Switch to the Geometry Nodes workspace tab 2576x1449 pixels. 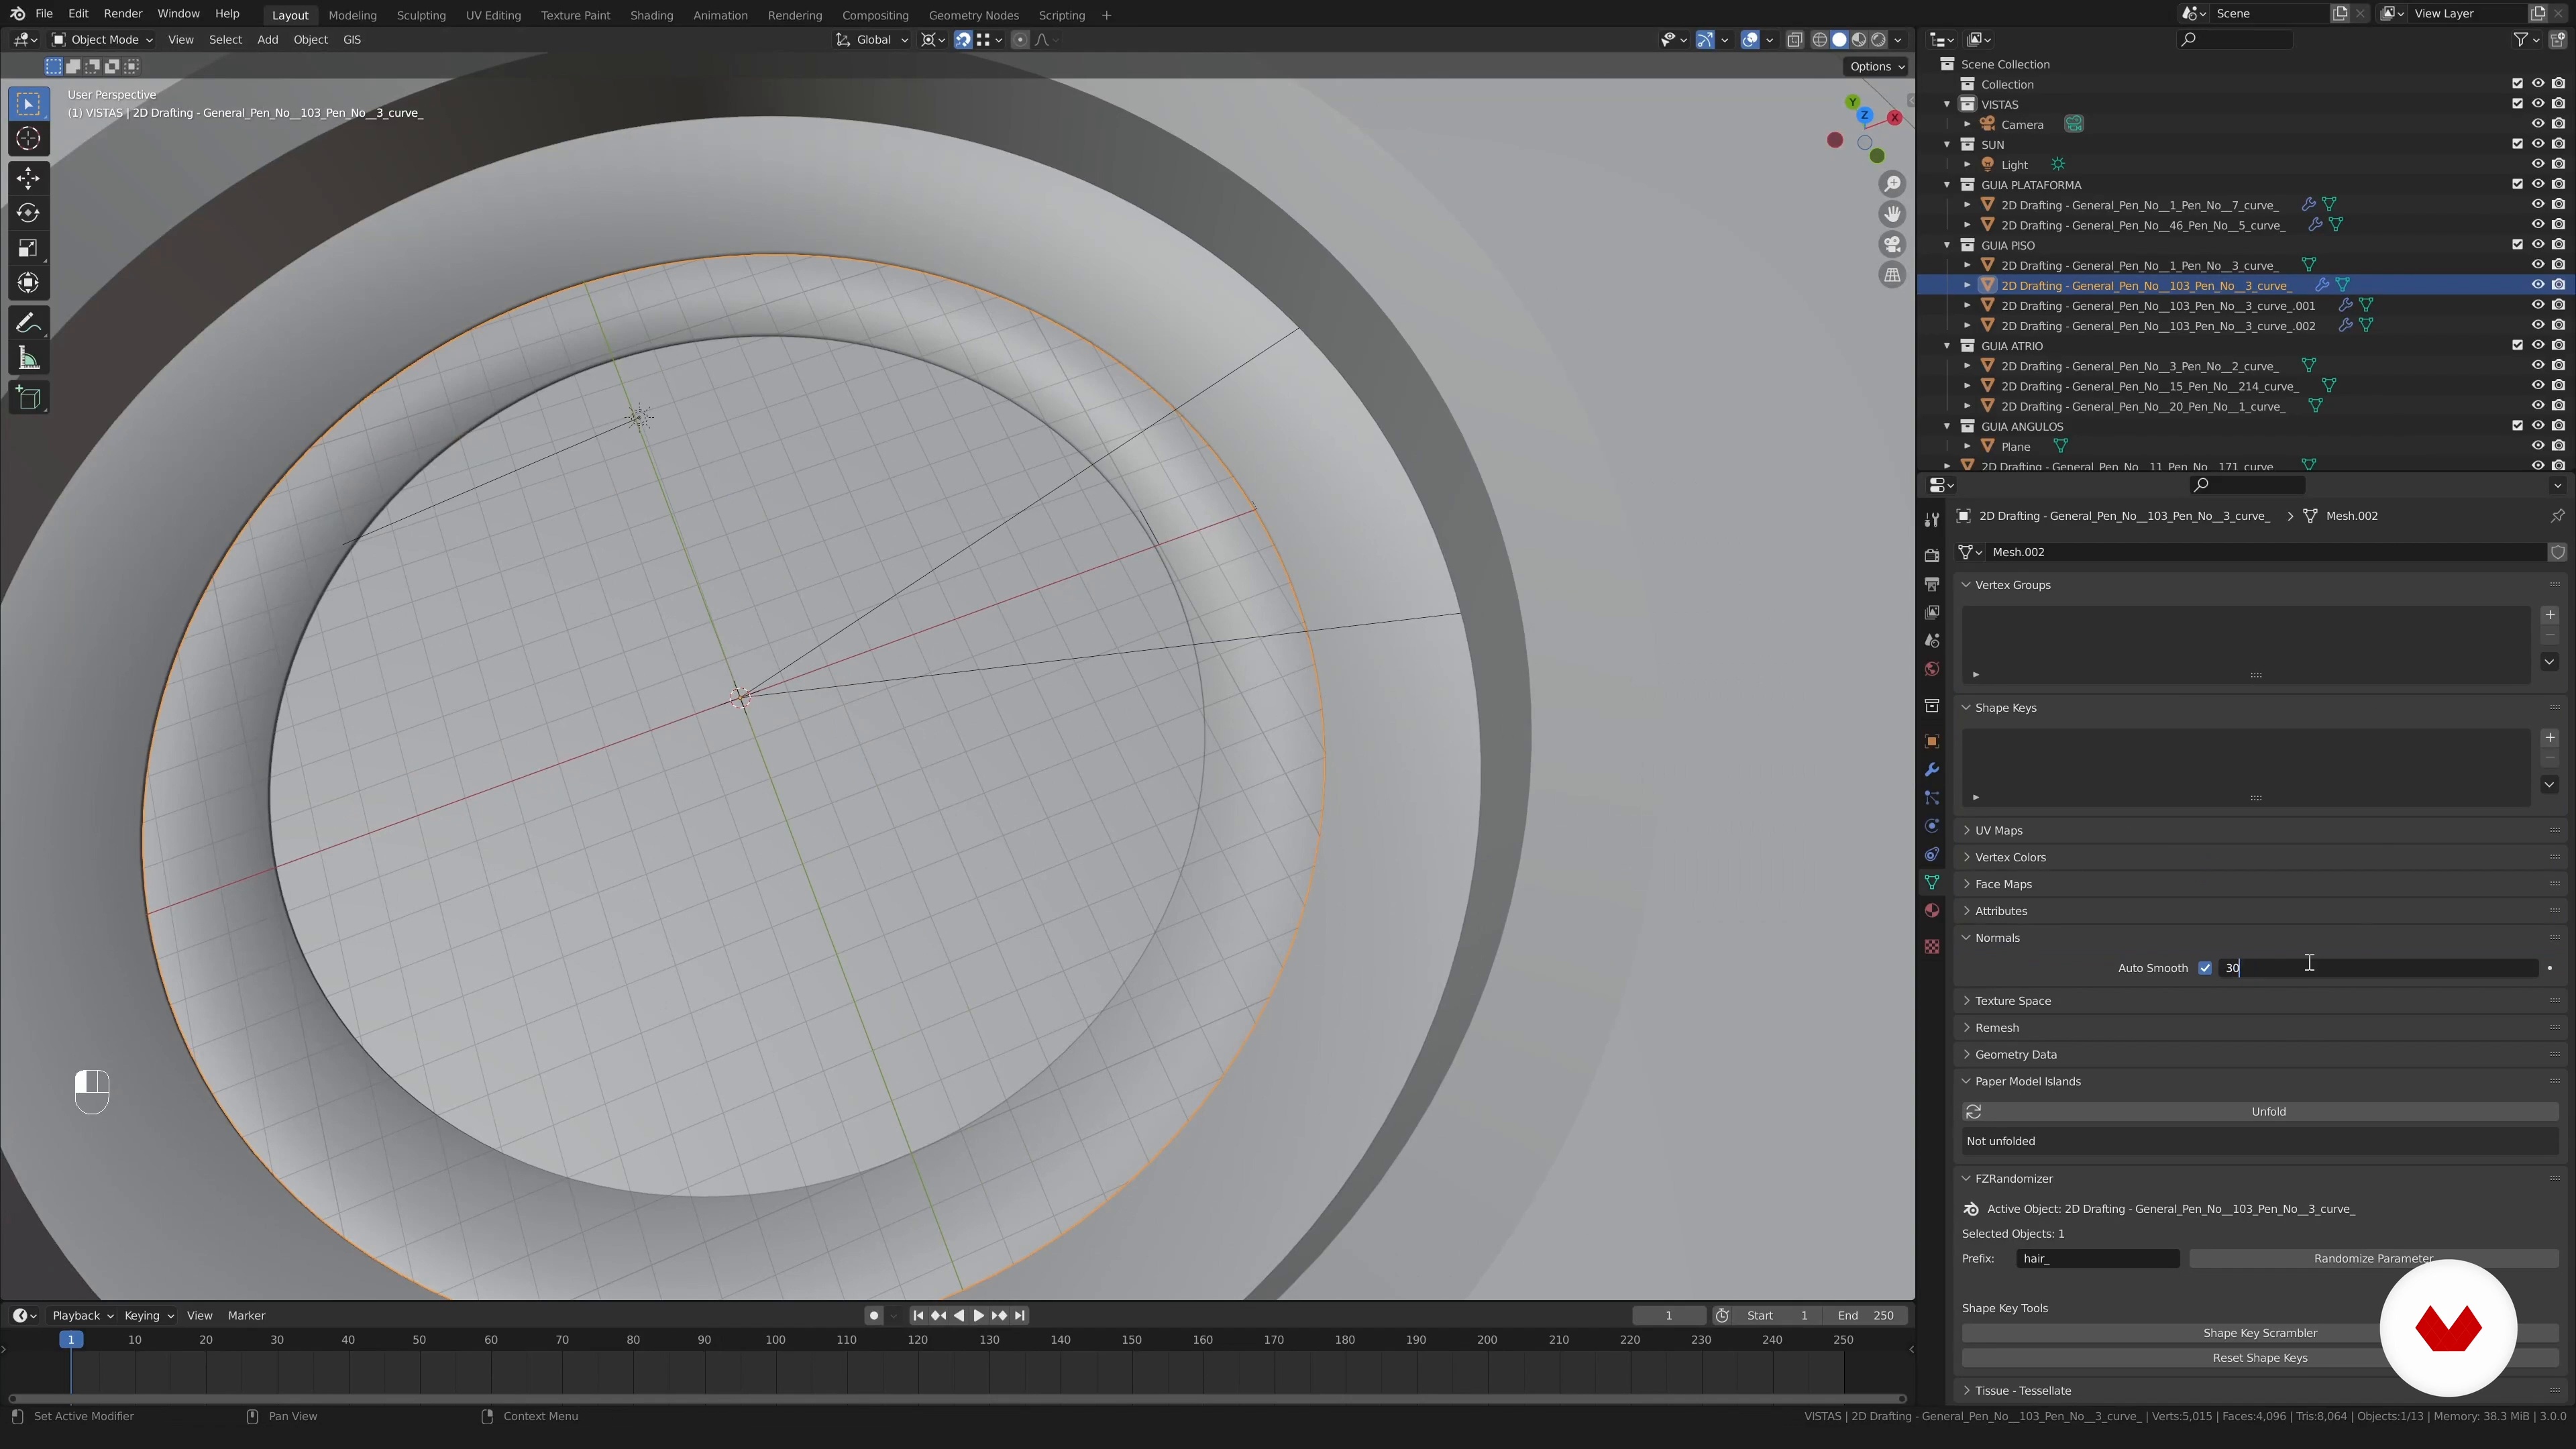point(973,15)
